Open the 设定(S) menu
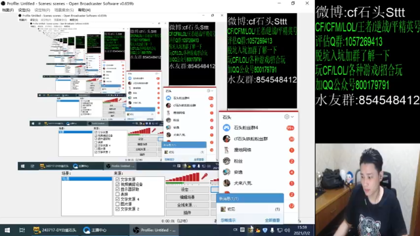420x236 pixels. tap(24, 10)
